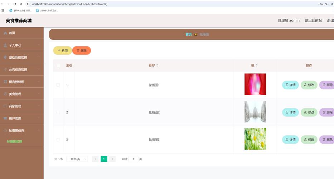334x179 pixels.
Task: Click 删除 for 轮播图1 row
Action: [327, 85]
